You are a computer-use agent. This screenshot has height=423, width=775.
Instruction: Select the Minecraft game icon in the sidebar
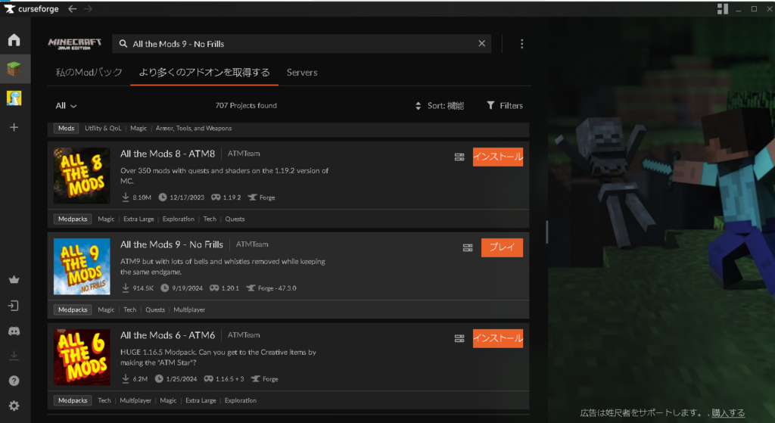point(14,69)
